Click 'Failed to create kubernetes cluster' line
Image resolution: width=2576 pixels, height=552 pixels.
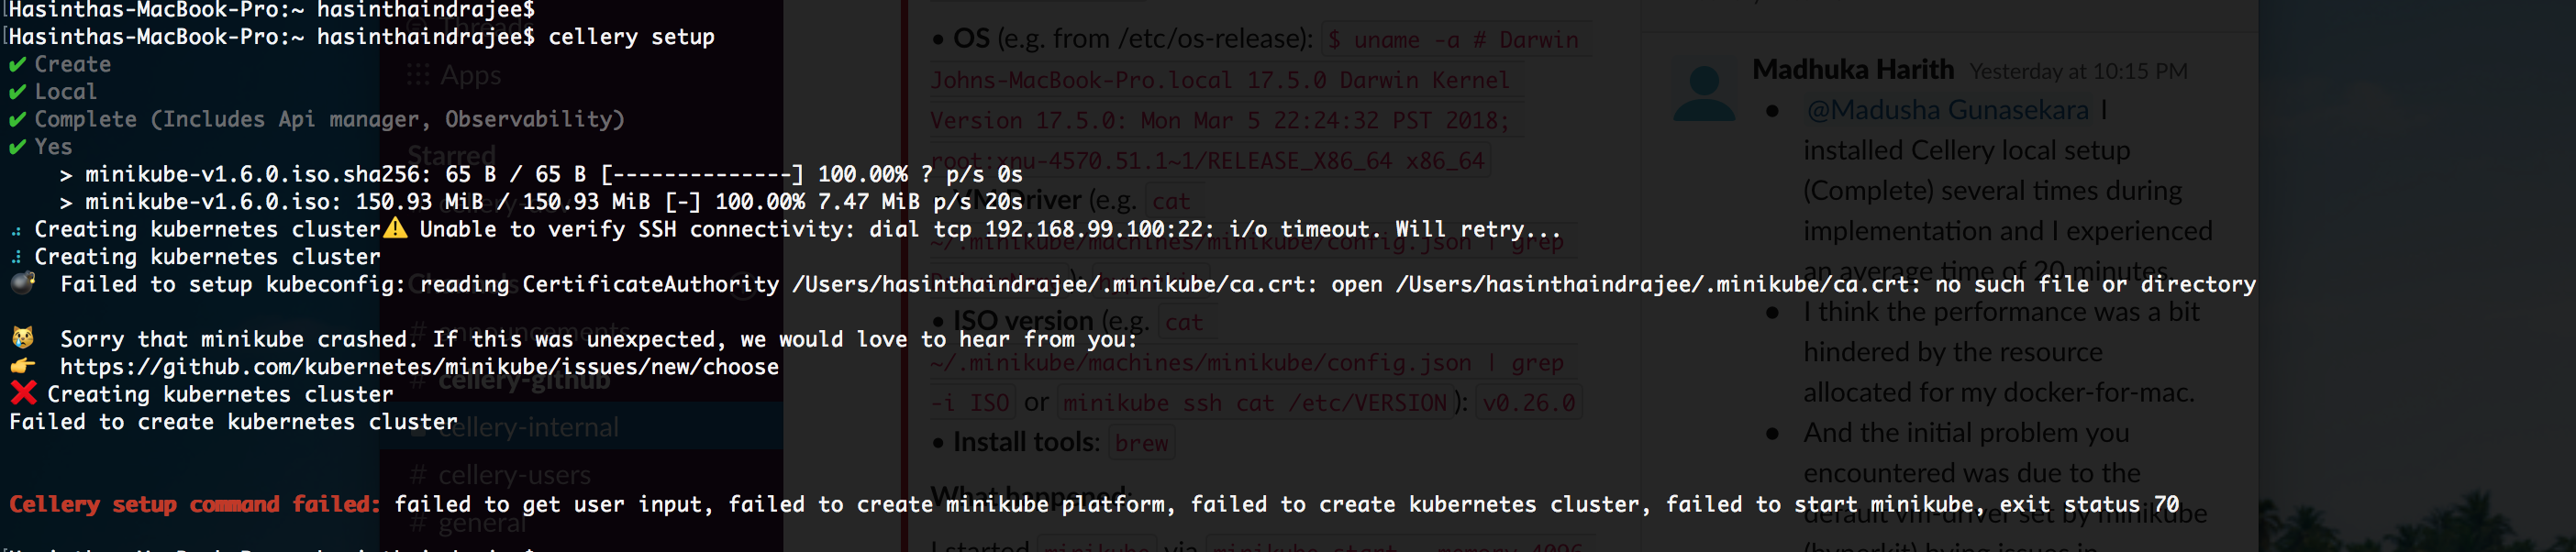[233, 422]
